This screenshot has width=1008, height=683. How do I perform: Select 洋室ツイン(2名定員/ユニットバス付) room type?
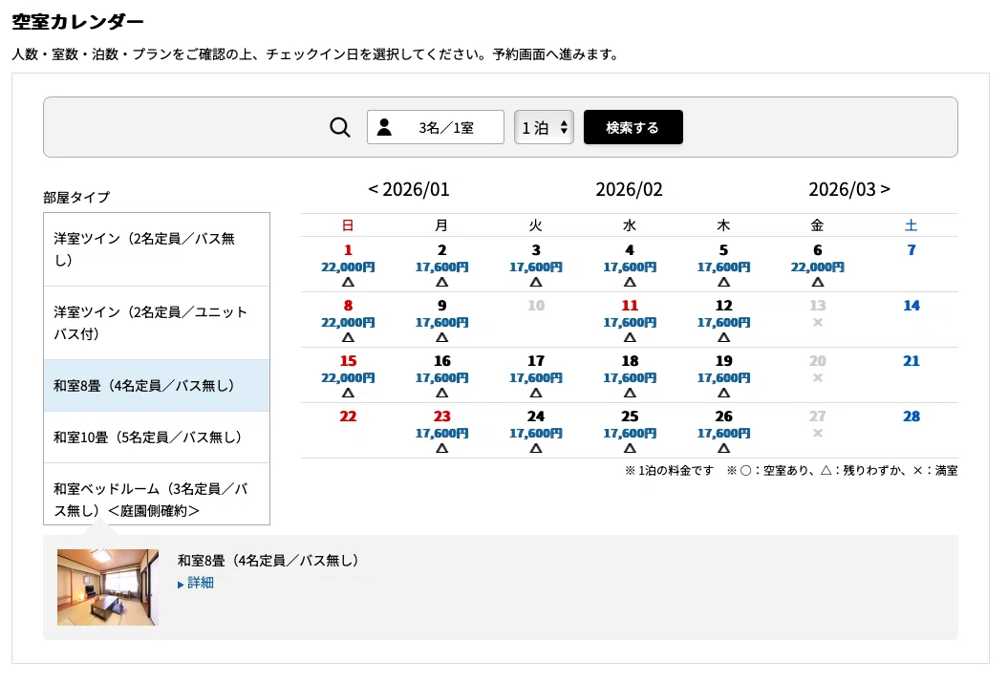157,323
